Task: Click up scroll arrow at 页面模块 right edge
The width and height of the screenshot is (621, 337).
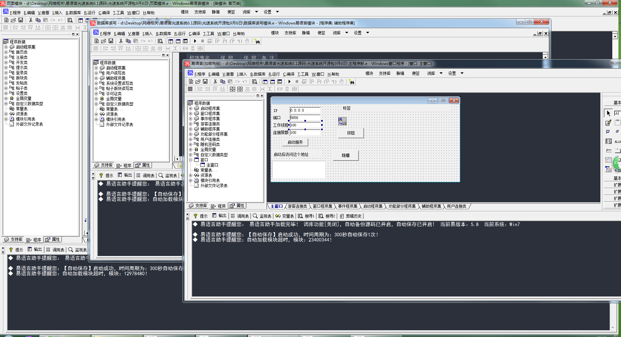Action: [615, 36]
